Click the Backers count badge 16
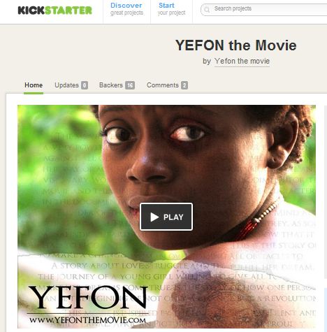 coord(130,85)
